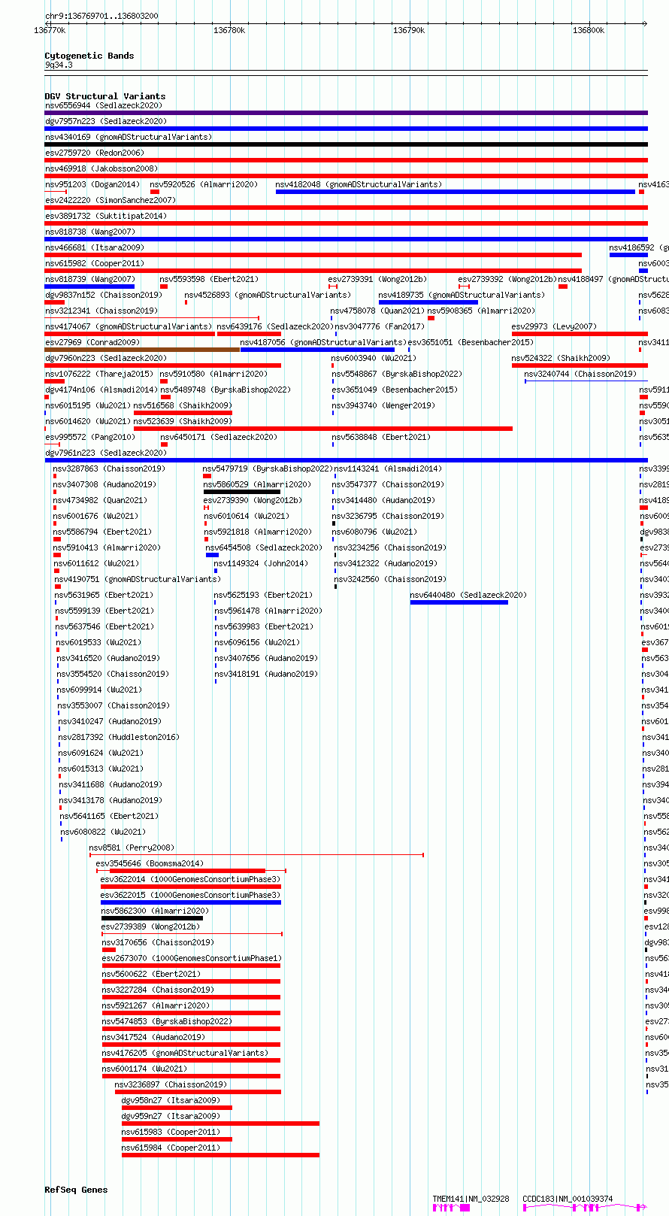Screen dimensions: 669x1216
Task: Open variant esv3651051 (Besenbacher2015)
Action: pyautogui.click(x=471, y=342)
